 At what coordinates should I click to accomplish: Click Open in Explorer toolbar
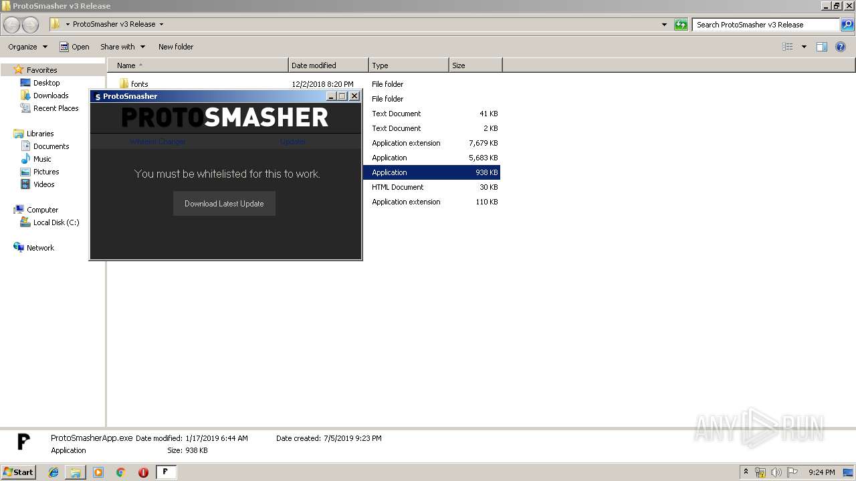[74, 47]
